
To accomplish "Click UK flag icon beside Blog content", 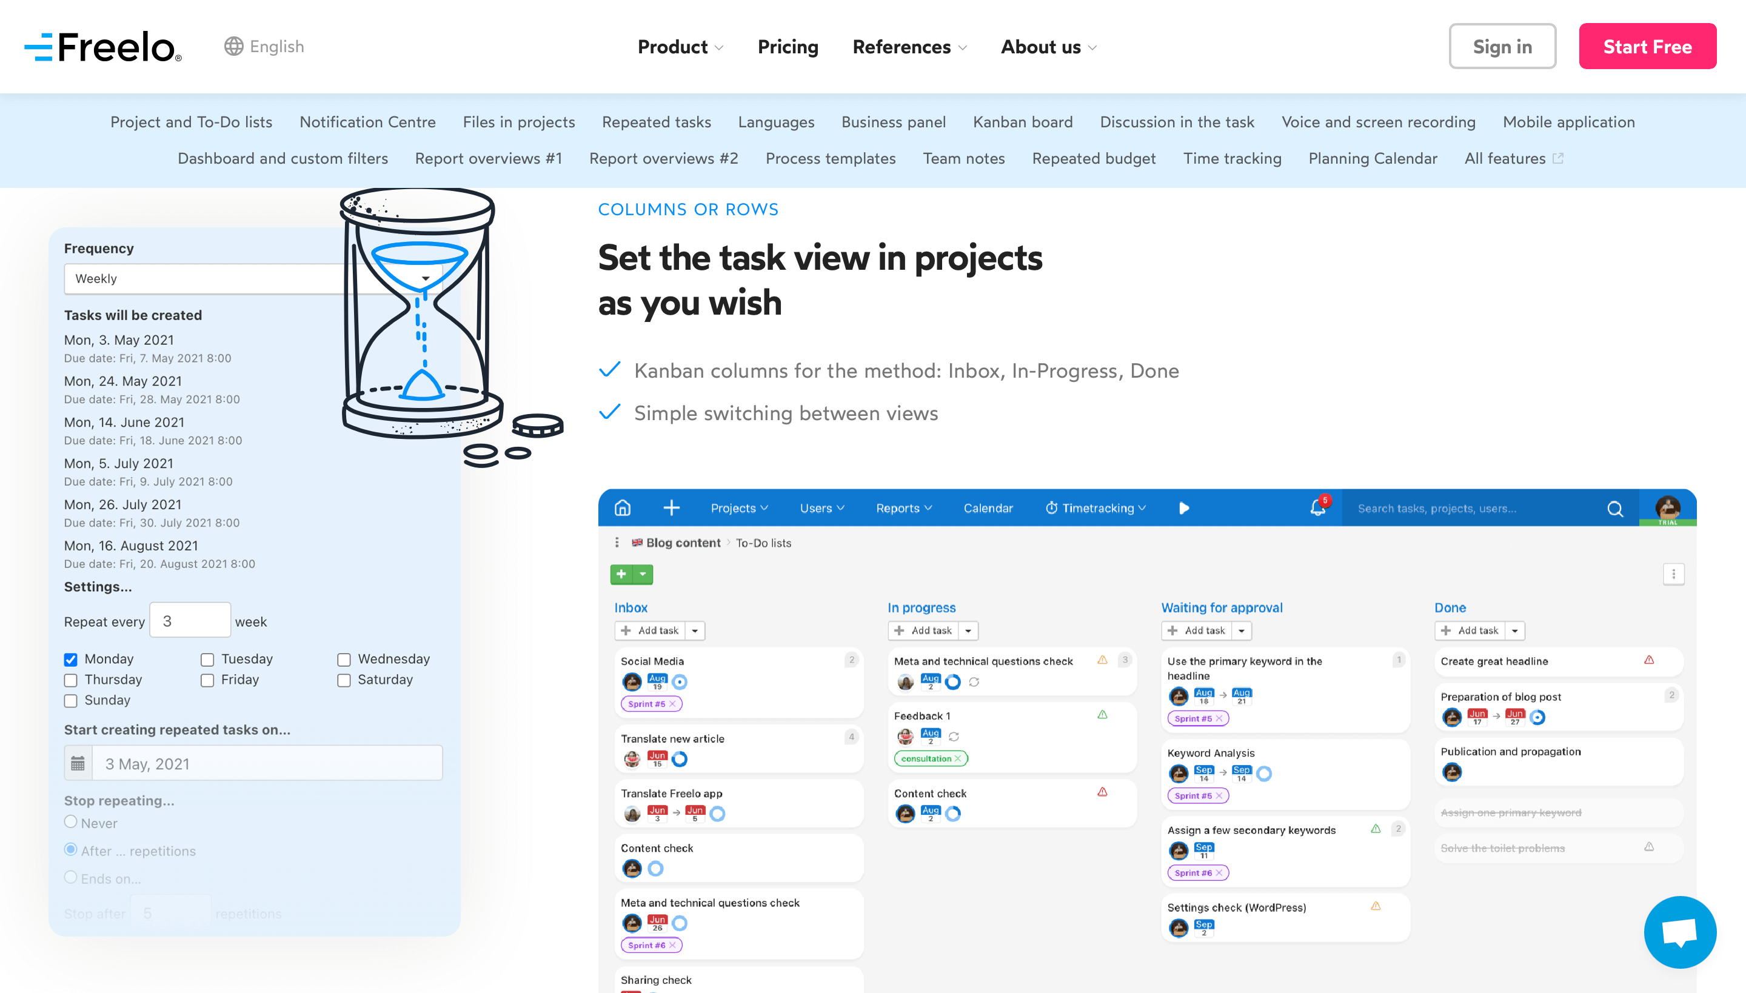I will pyautogui.click(x=637, y=543).
